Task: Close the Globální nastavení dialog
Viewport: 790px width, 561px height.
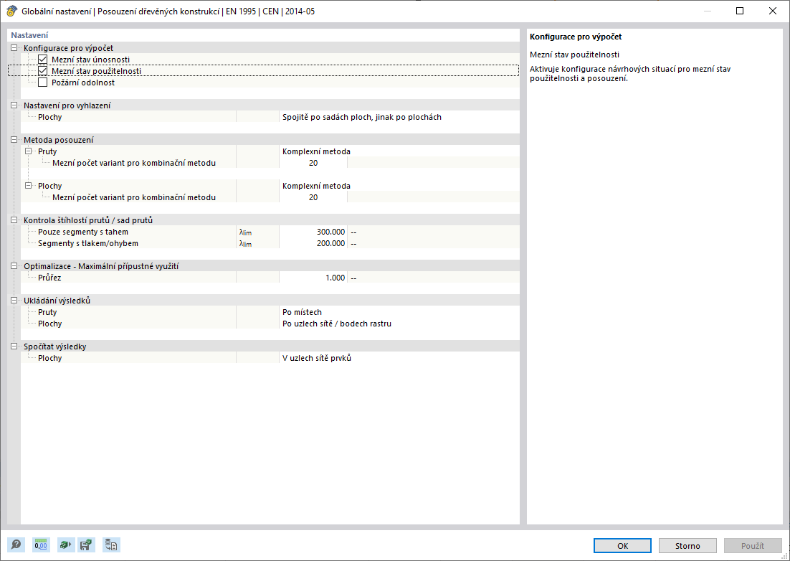Action: [772, 11]
